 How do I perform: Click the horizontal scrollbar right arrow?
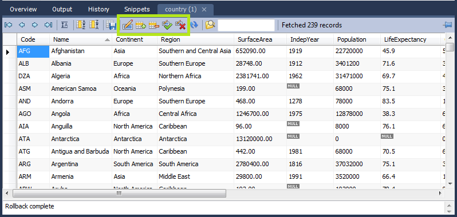click(x=440, y=193)
